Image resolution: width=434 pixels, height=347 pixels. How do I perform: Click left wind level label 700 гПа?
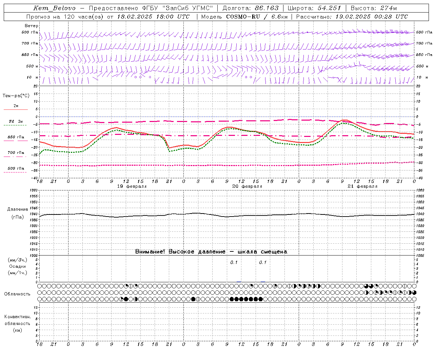(30, 43)
